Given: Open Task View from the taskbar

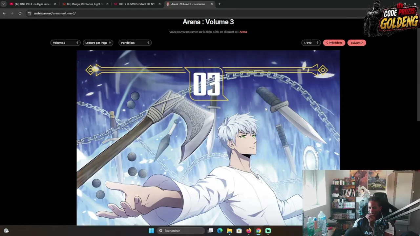Looking at the screenshot, I should tap(210, 231).
